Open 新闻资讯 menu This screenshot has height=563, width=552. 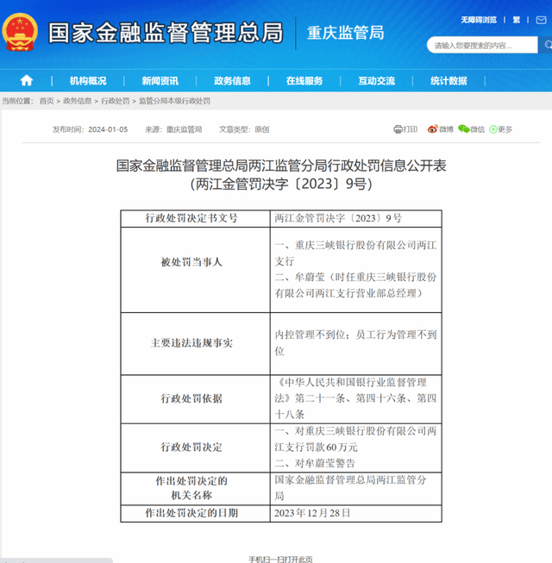(x=160, y=81)
